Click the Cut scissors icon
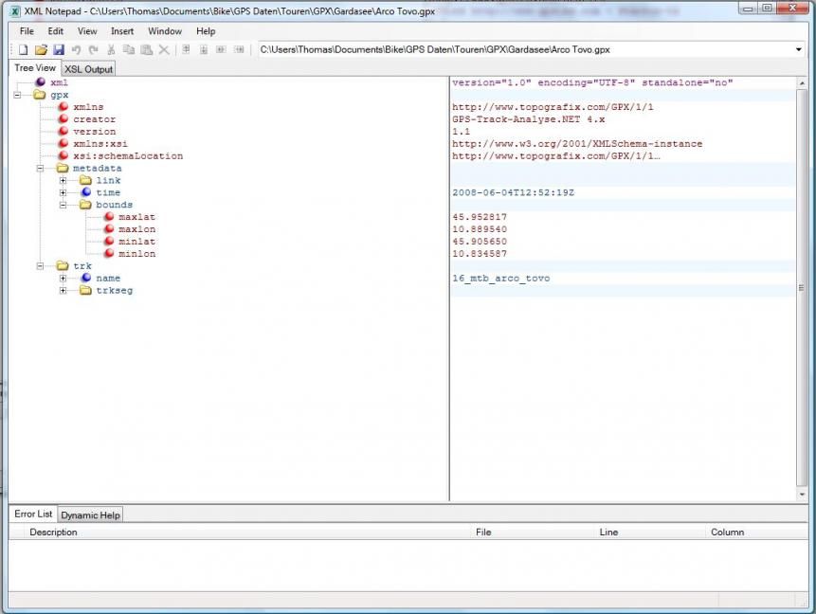 (111, 49)
